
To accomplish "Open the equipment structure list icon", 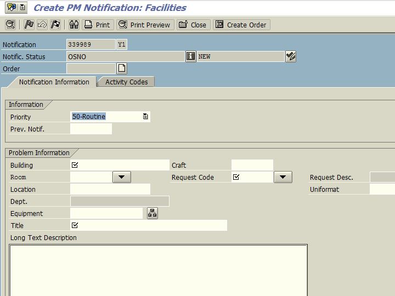I will point(153,213).
